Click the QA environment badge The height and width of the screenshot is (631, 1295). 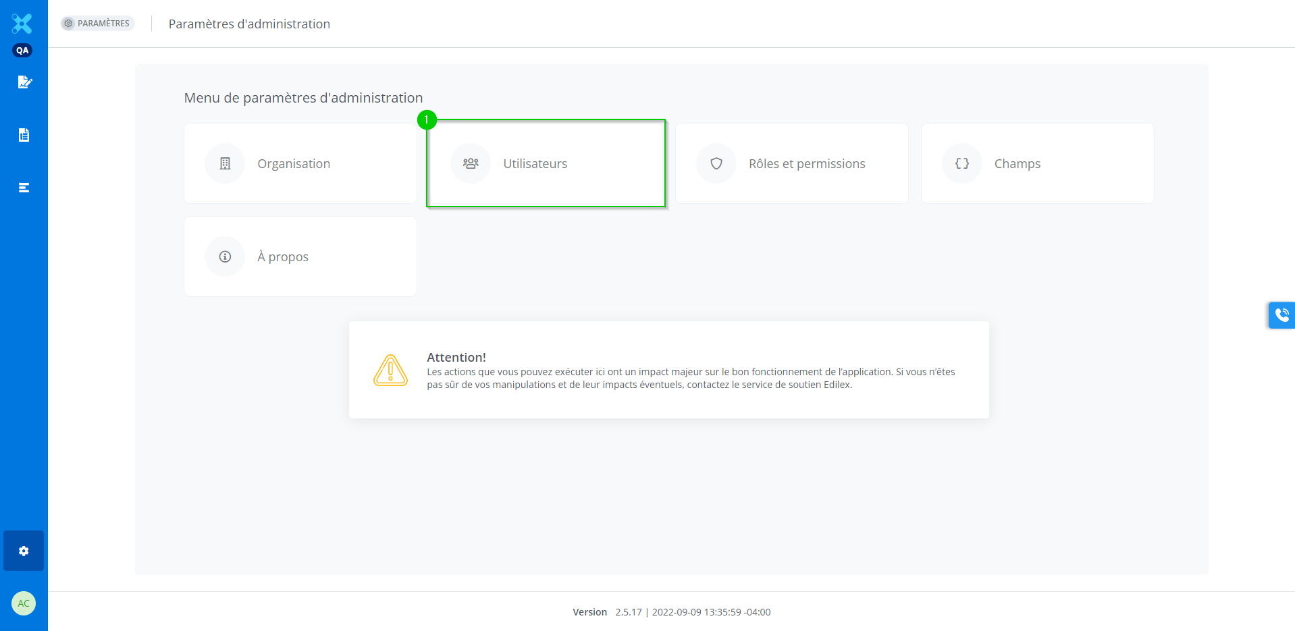[22, 51]
